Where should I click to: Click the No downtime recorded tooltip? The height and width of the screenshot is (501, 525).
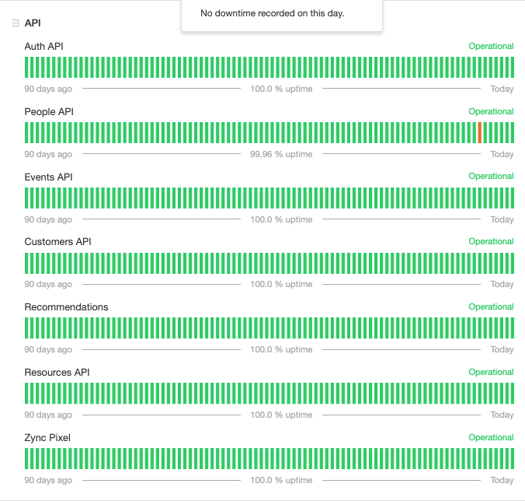(x=282, y=15)
